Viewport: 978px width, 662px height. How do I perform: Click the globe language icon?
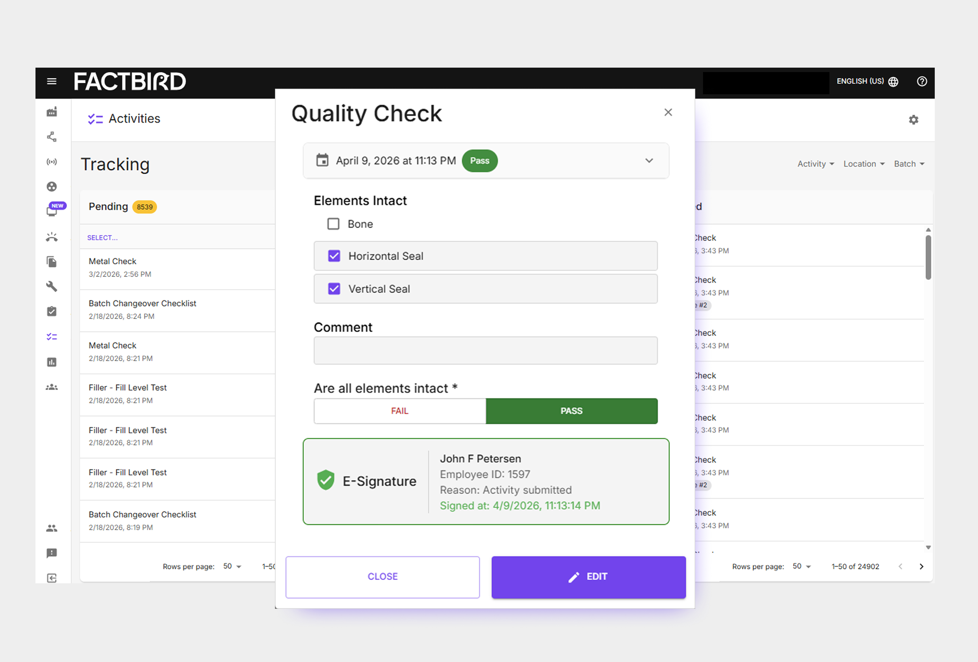pos(893,82)
